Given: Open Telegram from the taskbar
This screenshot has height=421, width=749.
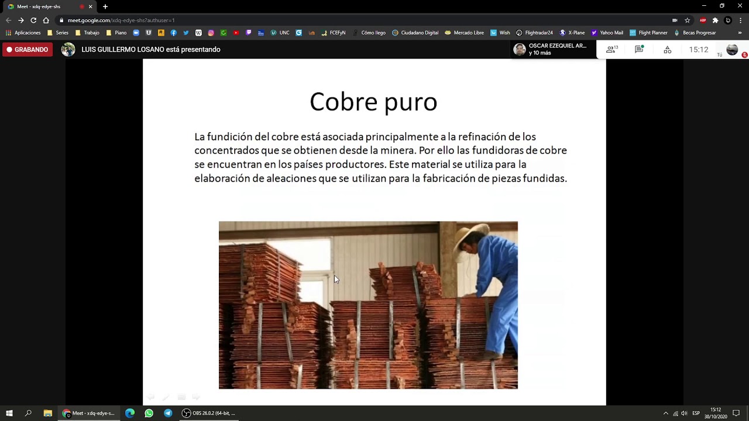Looking at the screenshot, I should click(168, 413).
